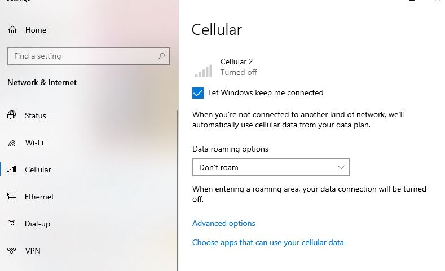Open the Advanced options link
This screenshot has width=445, height=271.
pos(224,223)
